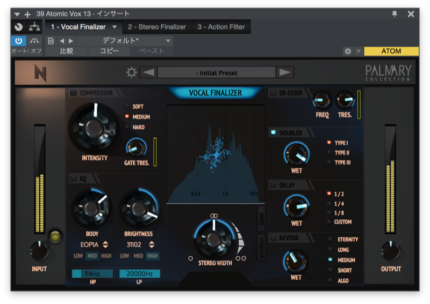Expand the arrow next to the gear icon

(x=359, y=51)
